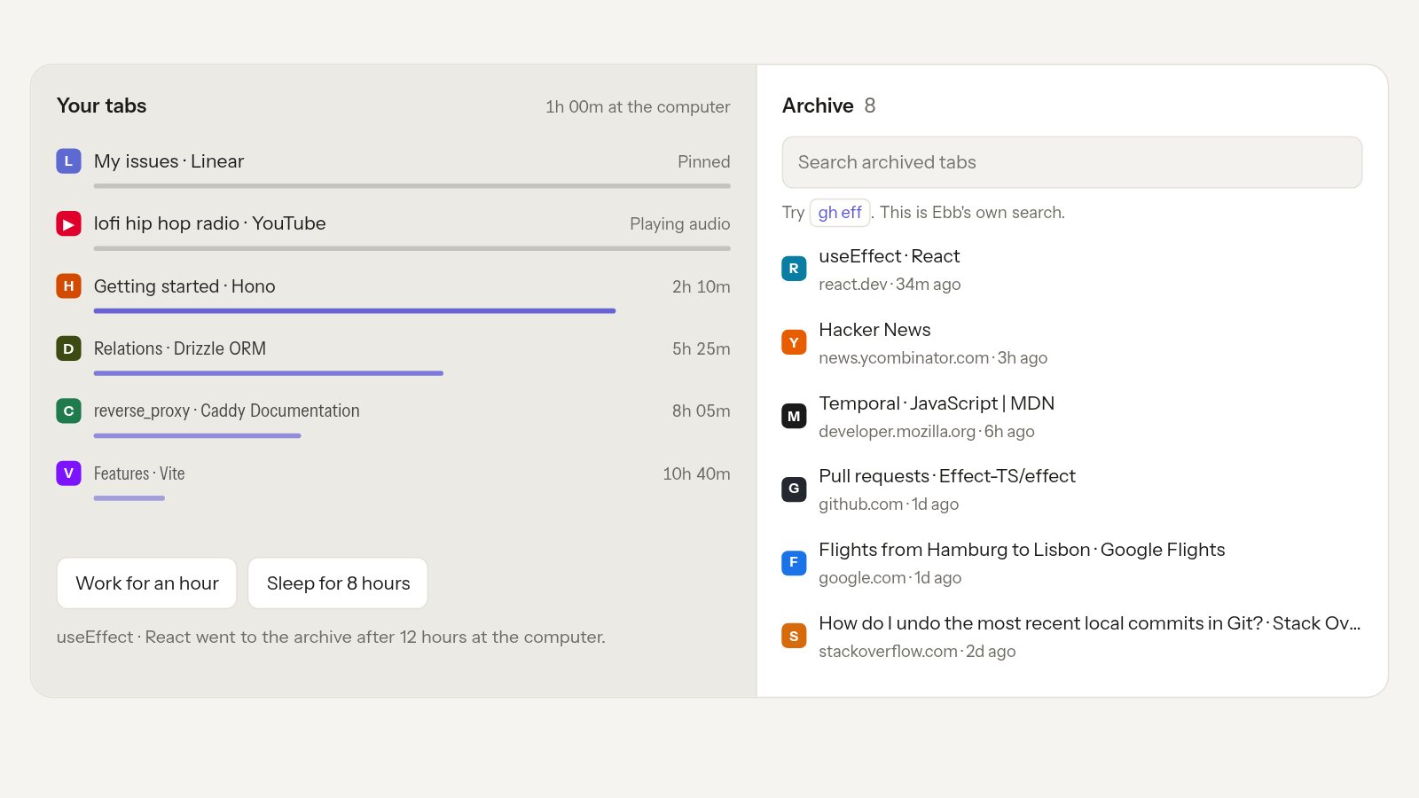The image size is (1419, 798).
Task: Open reverse_proxy · Caddy Documentation tab
Action: [393, 417]
